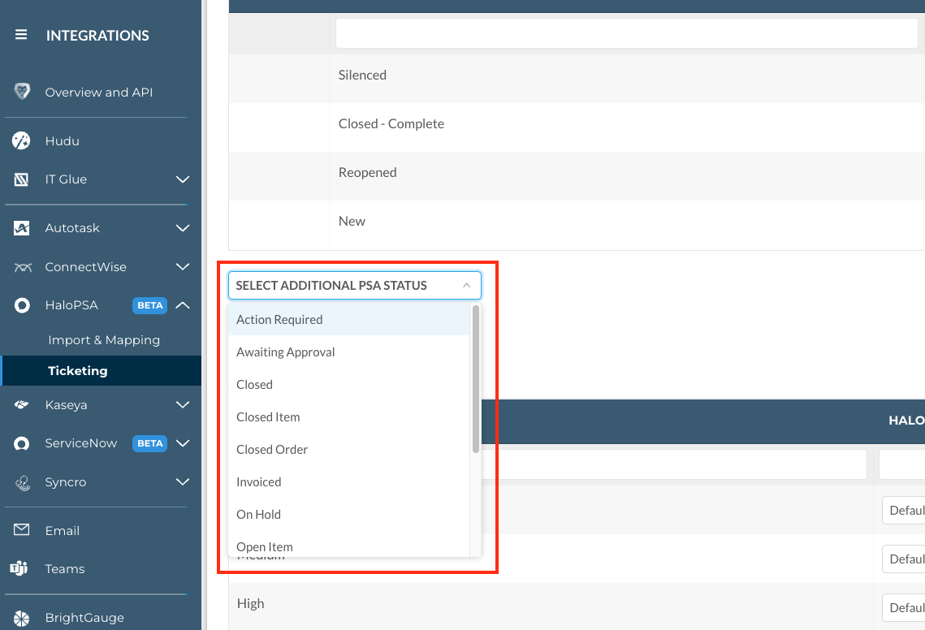Expand the ConnectWise submenu chevron
Image resolution: width=925 pixels, height=630 pixels.
pos(183,266)
